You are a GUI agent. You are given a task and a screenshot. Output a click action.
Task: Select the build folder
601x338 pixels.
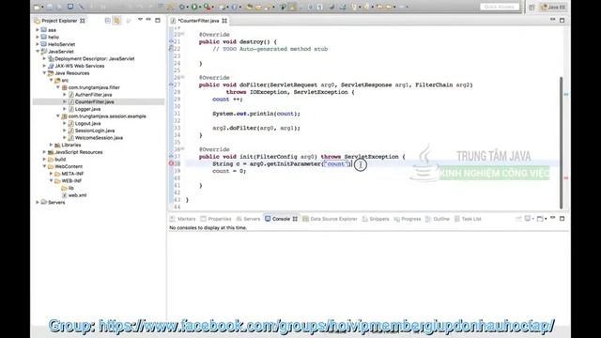click(60, 160)
